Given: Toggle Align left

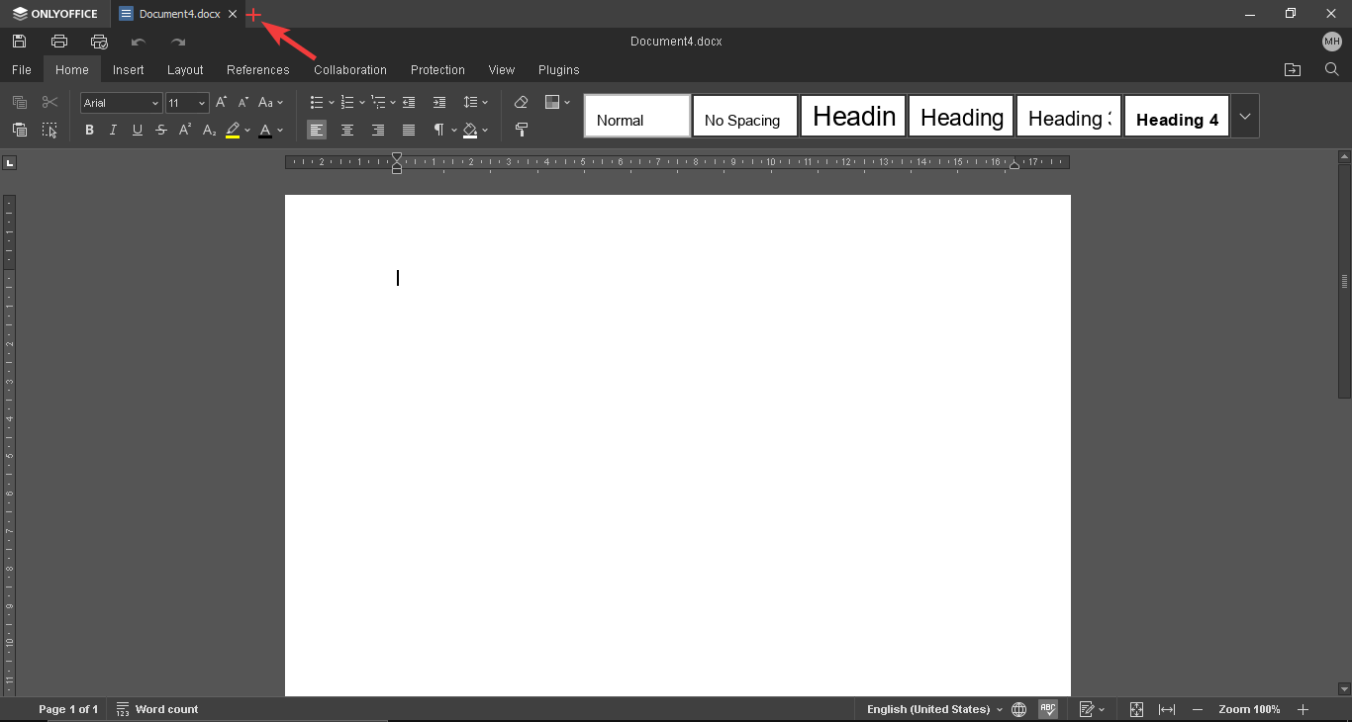Looking at the screenshot, I should pyautogui.click(x=317, y=130).
